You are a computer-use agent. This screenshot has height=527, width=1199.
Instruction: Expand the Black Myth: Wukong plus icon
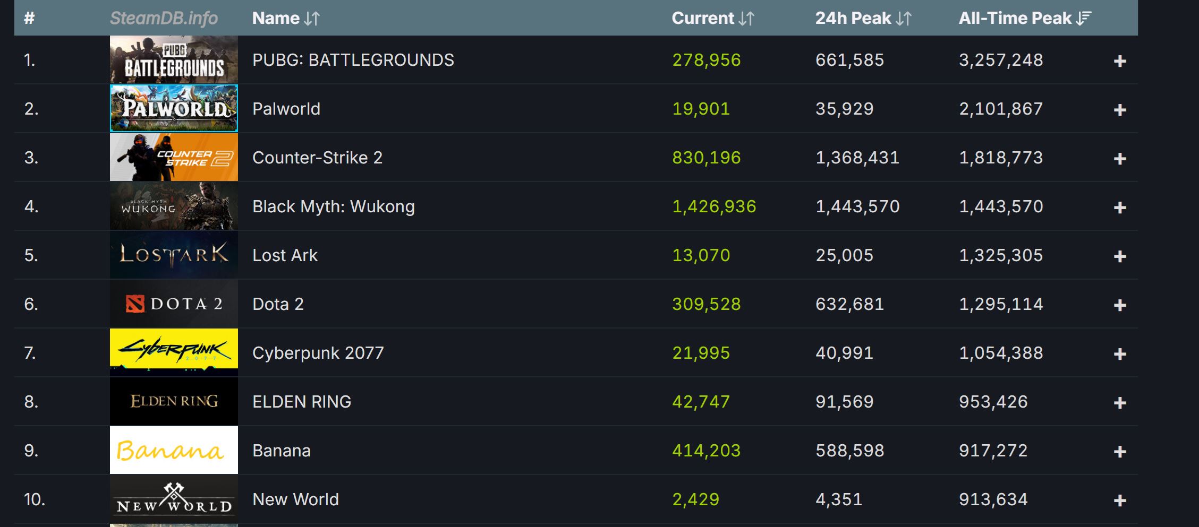tap(1120, 208)
